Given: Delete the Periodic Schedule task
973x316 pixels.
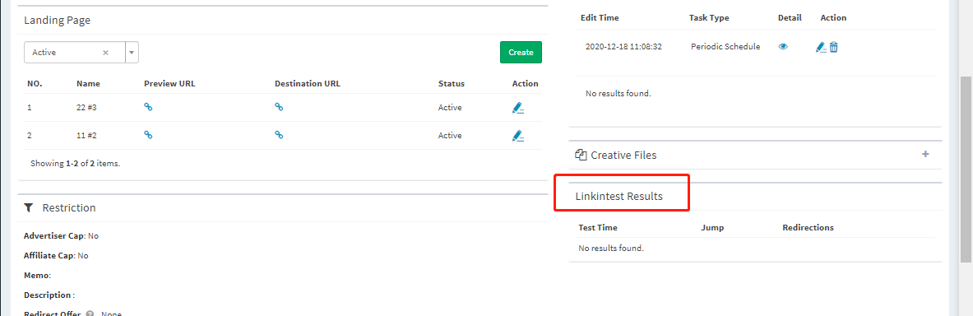Looking at the screenshot, I should coord(833,47).
